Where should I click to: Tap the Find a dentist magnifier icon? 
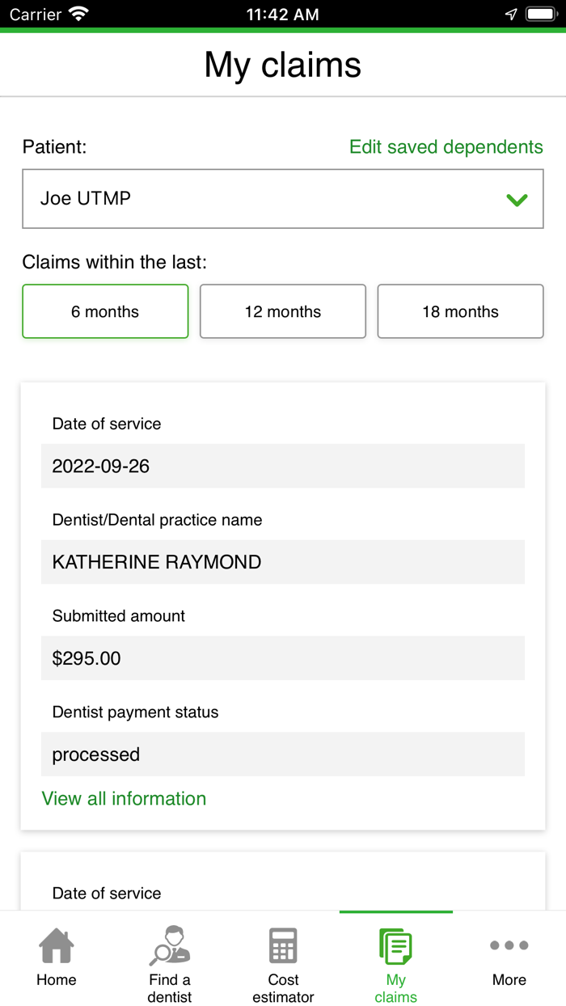(x=169, y=945)
